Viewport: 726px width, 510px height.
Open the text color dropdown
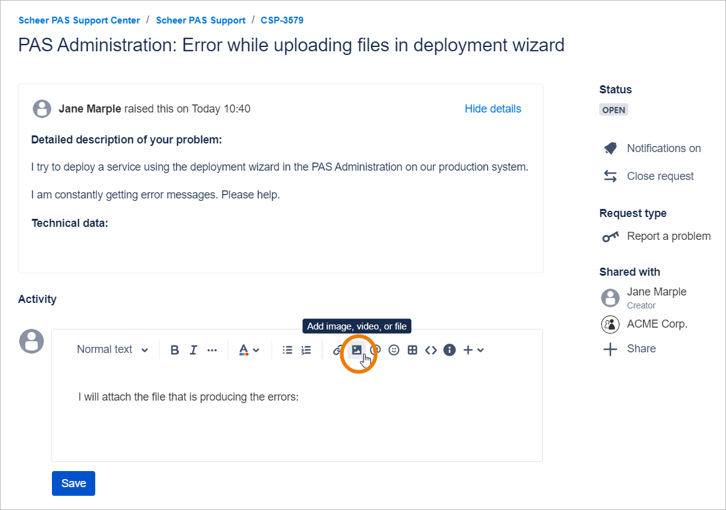coord(249,350)
